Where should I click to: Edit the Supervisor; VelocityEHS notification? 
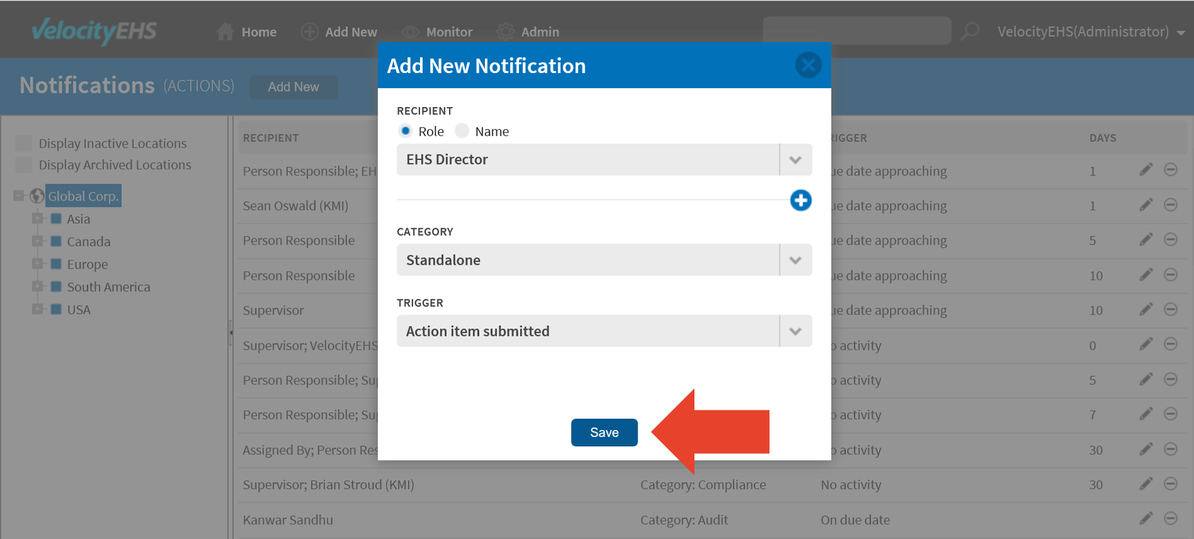[1146, 344]
